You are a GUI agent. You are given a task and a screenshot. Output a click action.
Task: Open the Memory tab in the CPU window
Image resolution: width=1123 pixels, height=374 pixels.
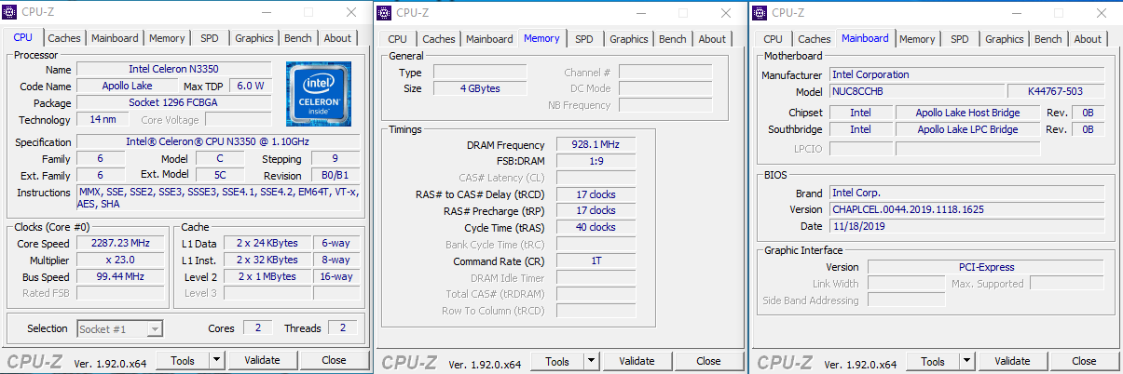pos(167,38)
